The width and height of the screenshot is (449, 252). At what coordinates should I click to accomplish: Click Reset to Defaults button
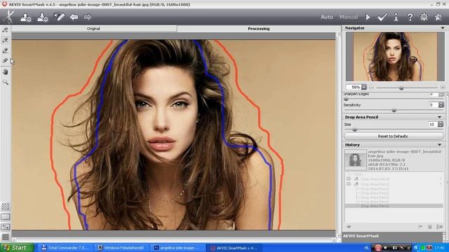point(394,136)
